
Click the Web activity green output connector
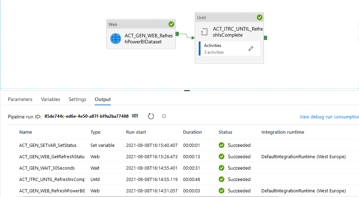[177, 34]
